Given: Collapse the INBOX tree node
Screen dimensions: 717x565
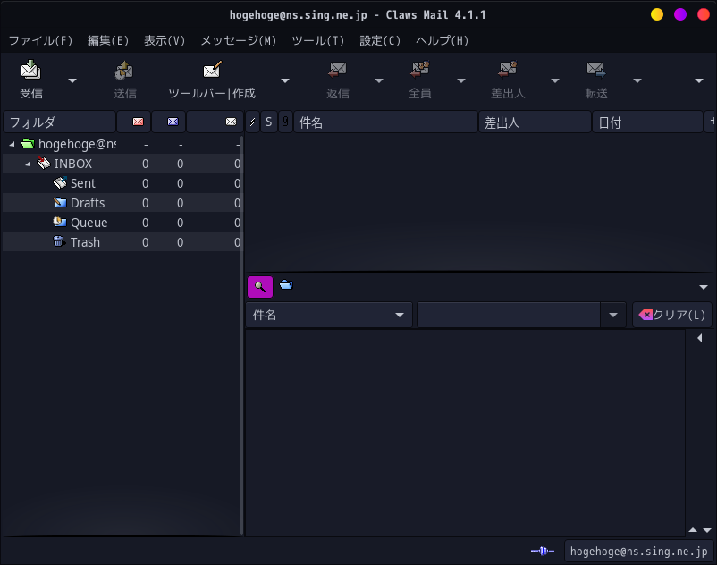Looking at the screenshot, I should (x=28, y=164).
